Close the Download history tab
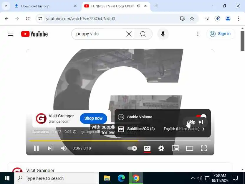 [x=75, y=6]
